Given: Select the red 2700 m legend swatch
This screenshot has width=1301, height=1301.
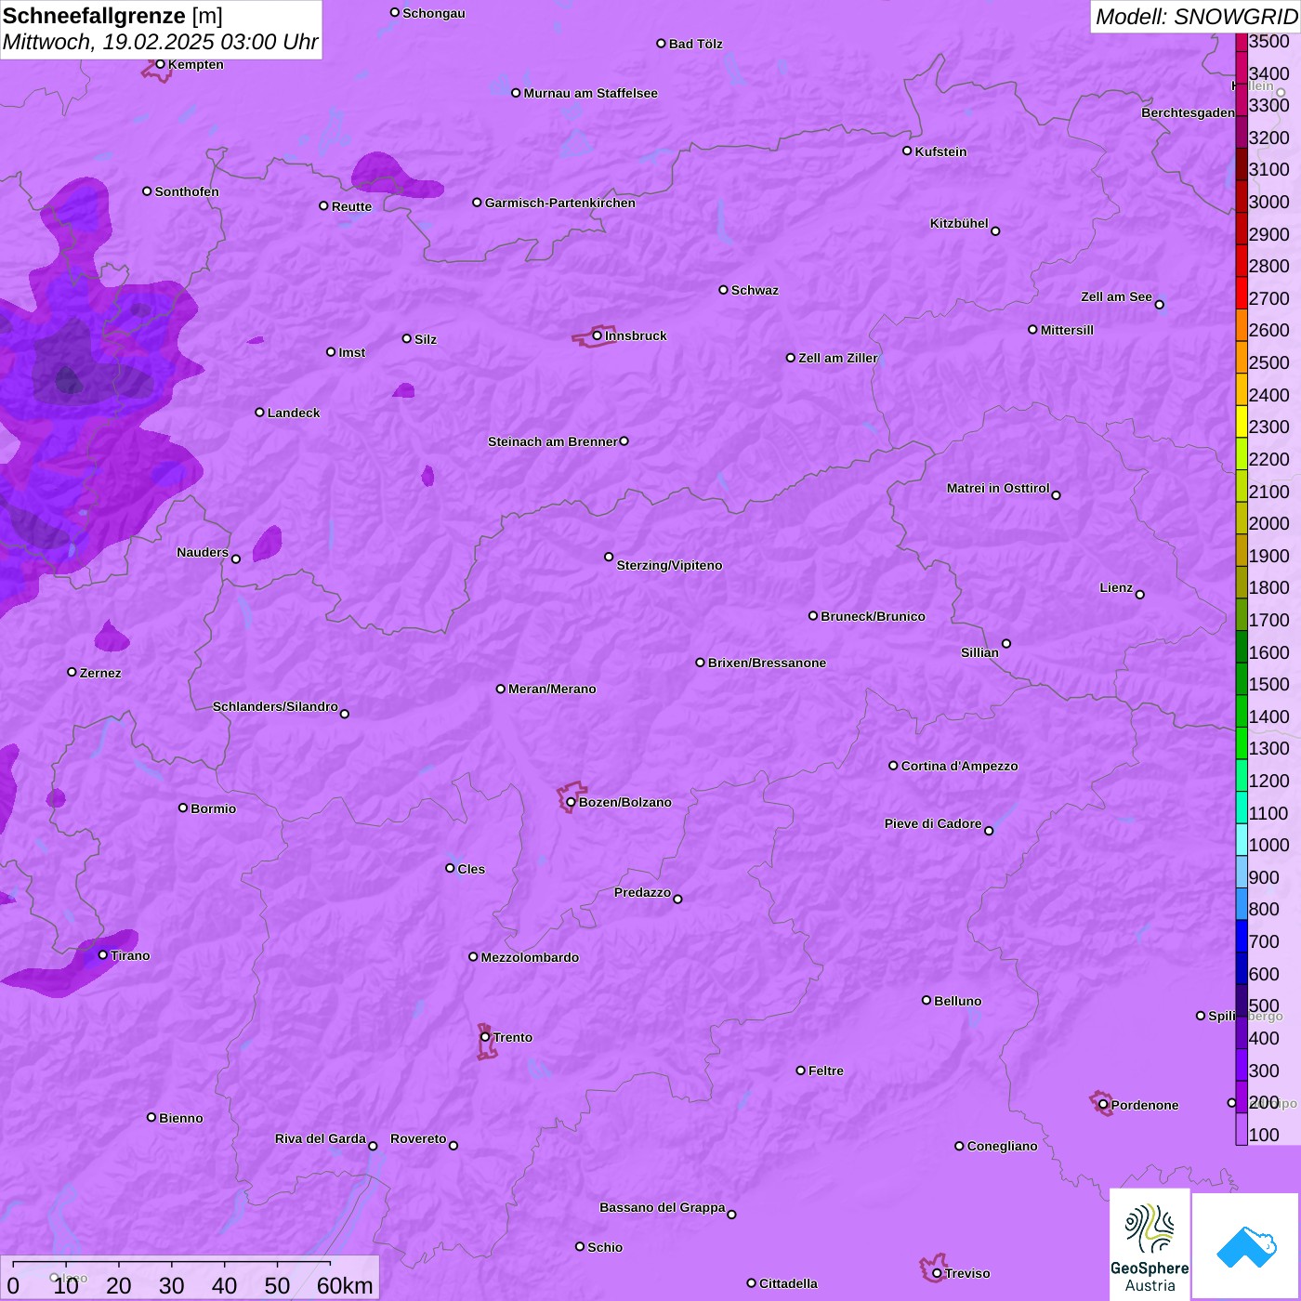Looking at the screenshot, I should click(x=1242, y=293).
